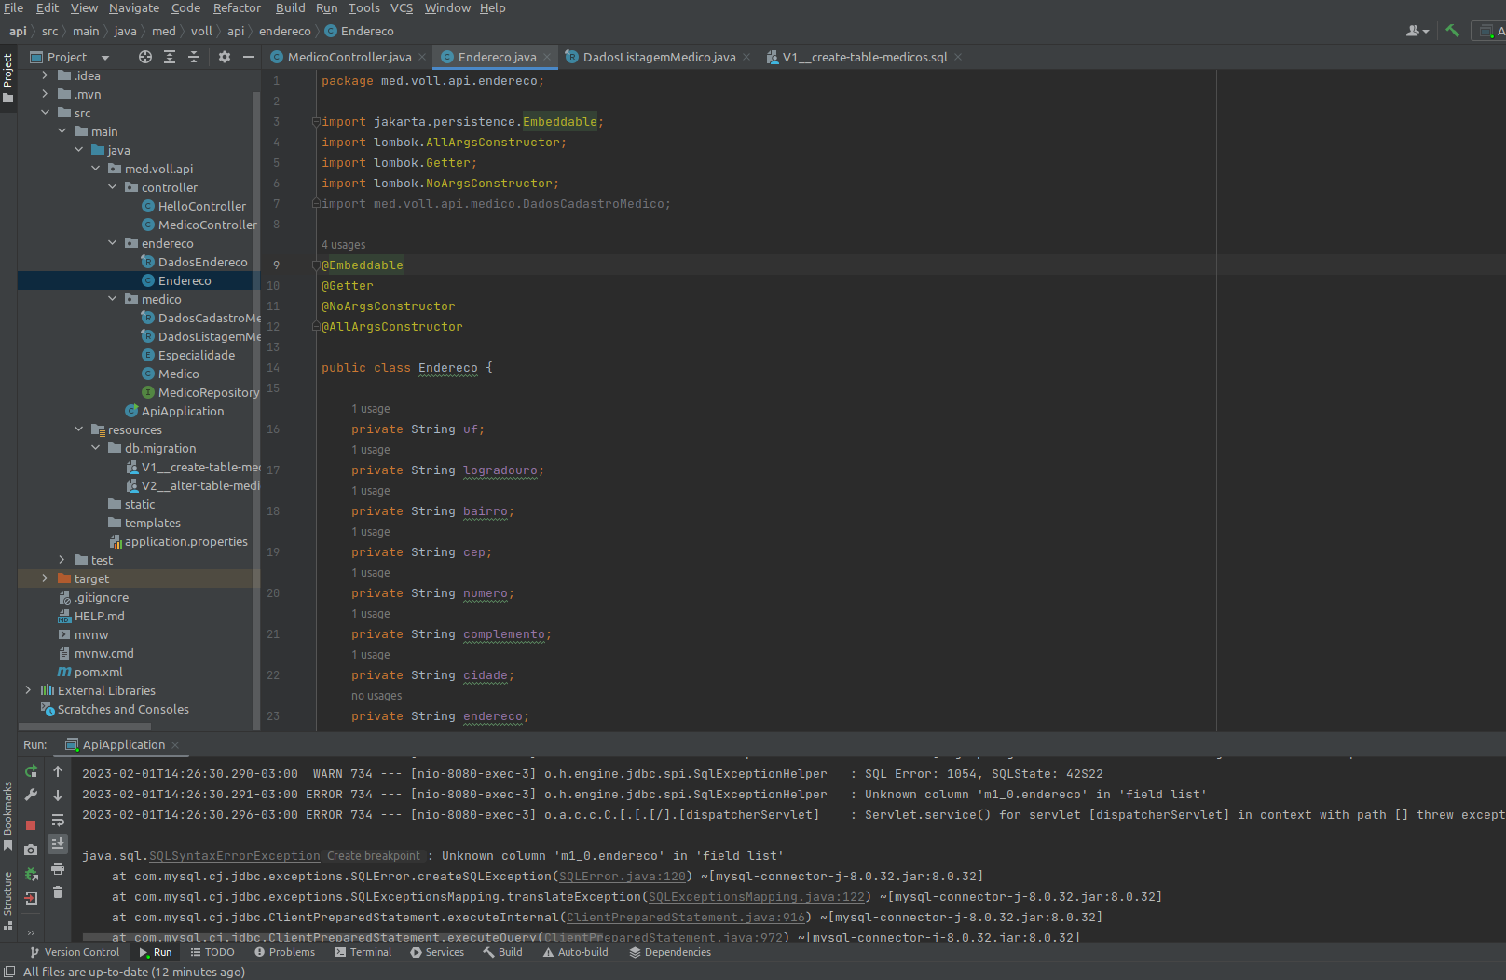Image resolution: width=1506 pixels, height=980 pixels.
Task: Click the user account icon in top toolbar
Action: pyautogui.click(x=1417, y=31)
